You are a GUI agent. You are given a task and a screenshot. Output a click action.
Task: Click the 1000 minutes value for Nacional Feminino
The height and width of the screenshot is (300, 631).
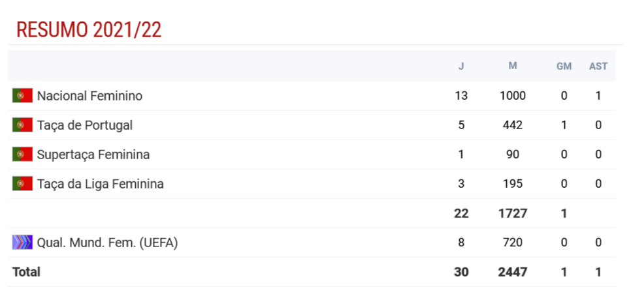[x=512, y=96]
